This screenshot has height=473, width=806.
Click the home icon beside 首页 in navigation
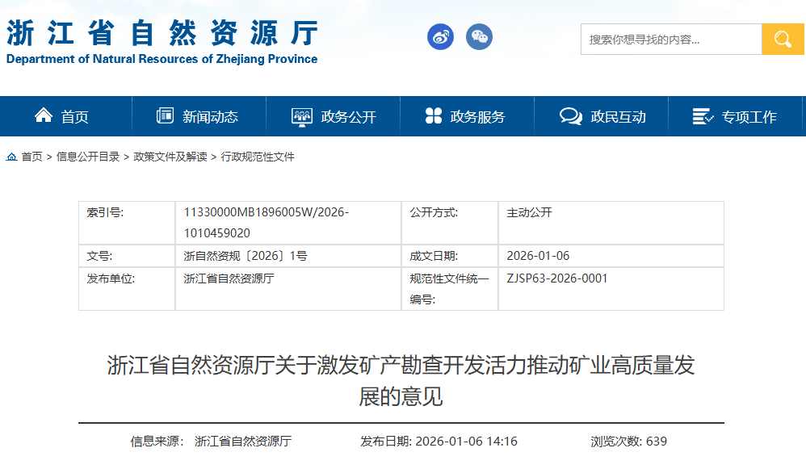click(x=44, y=115)
